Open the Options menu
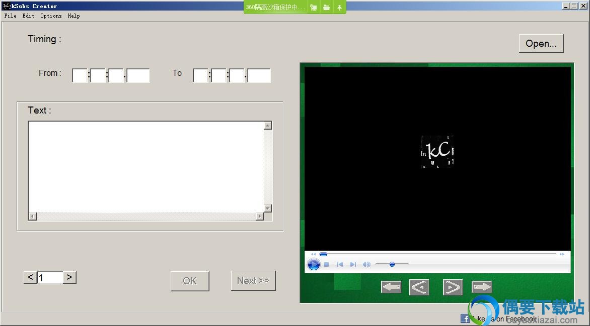The width and height of the screenshot is (590, 326). (51, 16)
